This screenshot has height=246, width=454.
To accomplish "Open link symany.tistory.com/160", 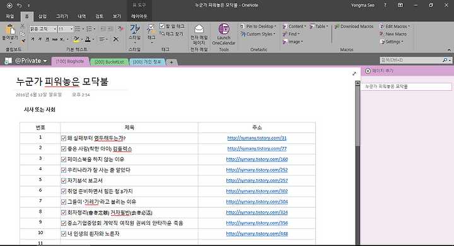I will click(x=257, y=159).
